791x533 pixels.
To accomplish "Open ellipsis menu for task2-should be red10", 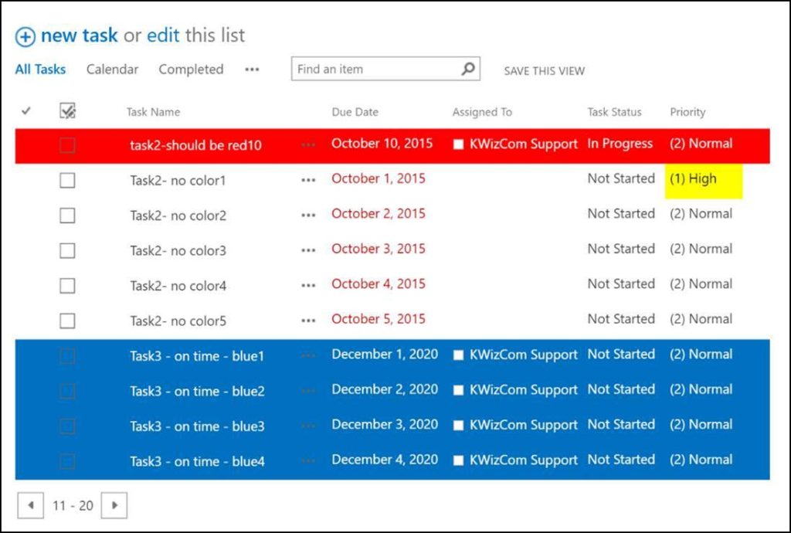I will pyautogui.click(x=308, y=145).
